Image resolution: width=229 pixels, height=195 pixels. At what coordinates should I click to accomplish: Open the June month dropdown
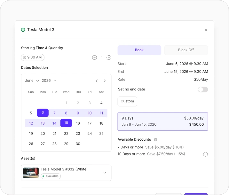pyautogui.click(x=32, y=81)
